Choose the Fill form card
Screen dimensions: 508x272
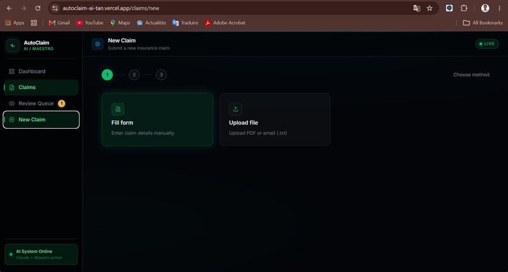157,119
